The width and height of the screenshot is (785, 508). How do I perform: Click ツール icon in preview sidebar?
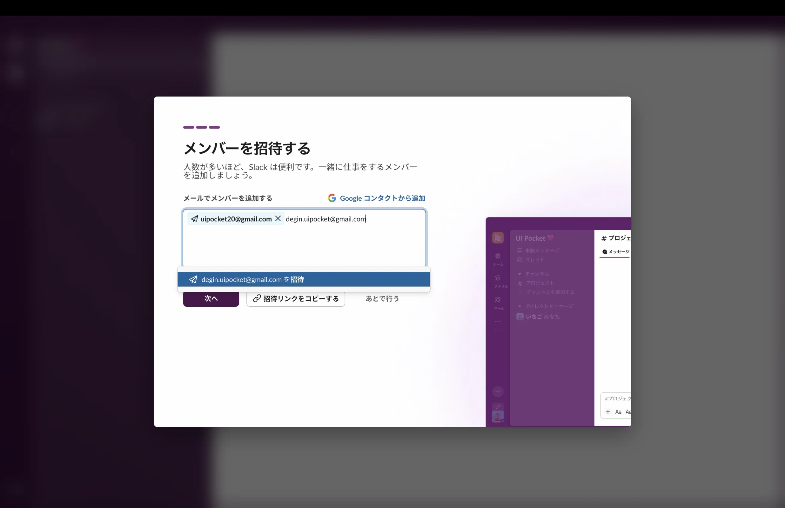point(498,300)
